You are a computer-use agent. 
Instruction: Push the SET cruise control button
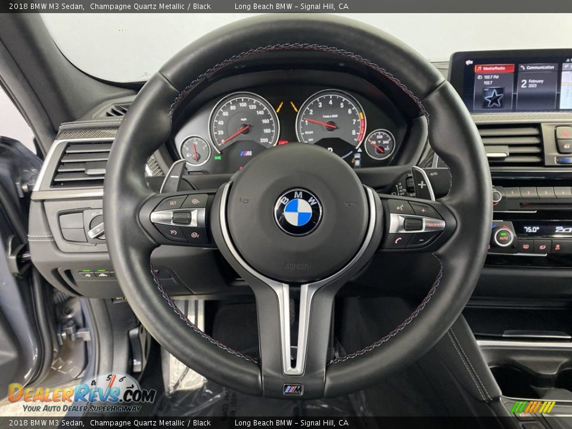click(x=172, y=203)
